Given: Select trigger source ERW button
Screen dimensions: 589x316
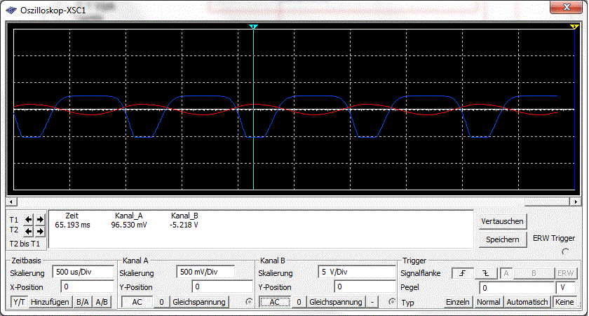Looking at the screenshot, I should coord(565,273).
